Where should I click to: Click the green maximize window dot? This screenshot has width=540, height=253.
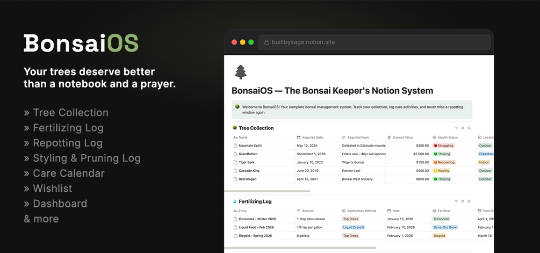click(251, 42)
